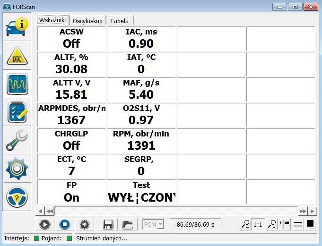322x246 pixels.
Task: Zoom out with the magnifier minus
Action: 244,225
